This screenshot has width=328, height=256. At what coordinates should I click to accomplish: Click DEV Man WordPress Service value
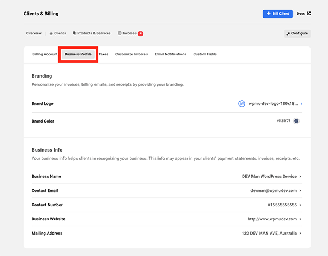tap(270, 177)
